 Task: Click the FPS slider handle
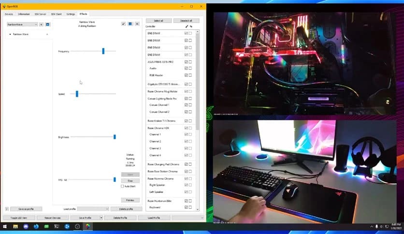coord(115,180)
